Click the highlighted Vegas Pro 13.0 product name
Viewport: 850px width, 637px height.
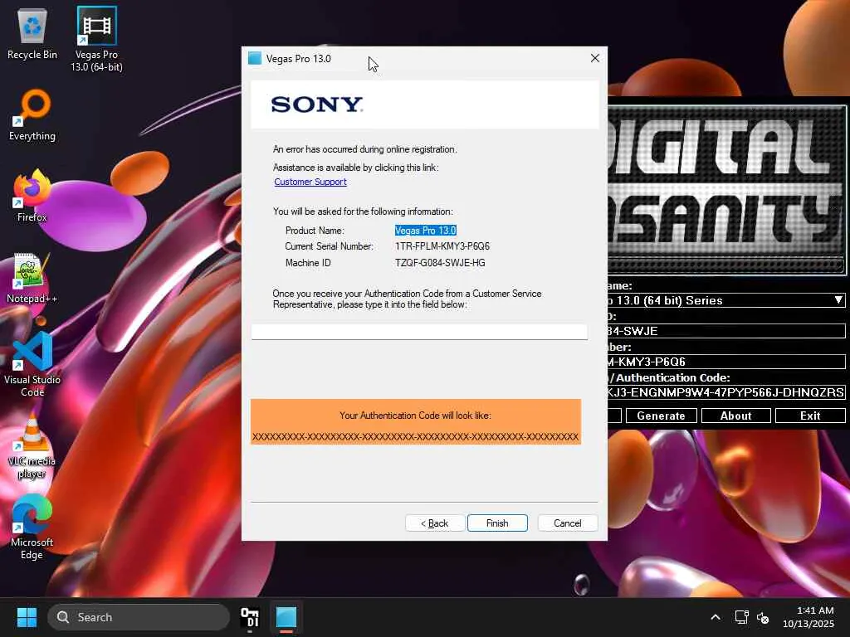tap(426, 231)
